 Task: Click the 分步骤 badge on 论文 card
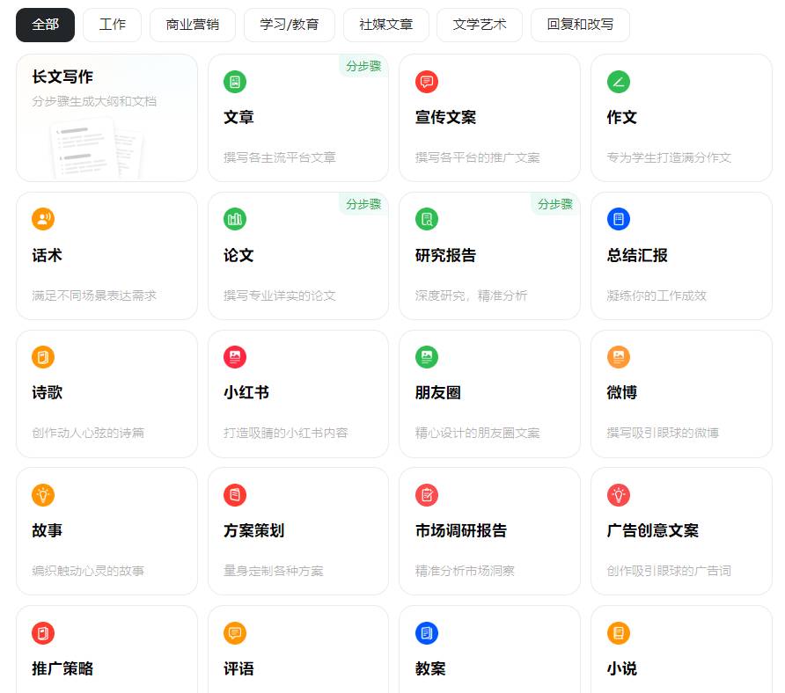[x=363, y=204]
